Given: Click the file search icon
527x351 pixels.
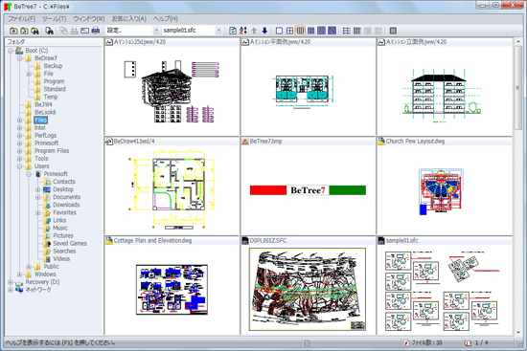Looking at the screenshot, I should click(x=50, y=31).
